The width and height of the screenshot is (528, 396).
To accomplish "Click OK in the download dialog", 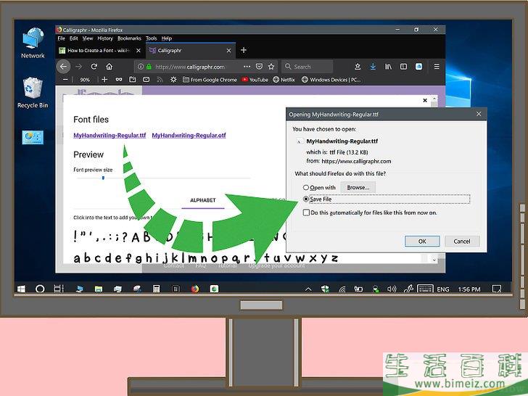I will tap(422, 241).
